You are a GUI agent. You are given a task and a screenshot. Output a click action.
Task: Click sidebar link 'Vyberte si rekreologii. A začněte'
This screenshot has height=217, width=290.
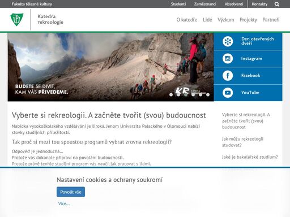pos(246,121)
